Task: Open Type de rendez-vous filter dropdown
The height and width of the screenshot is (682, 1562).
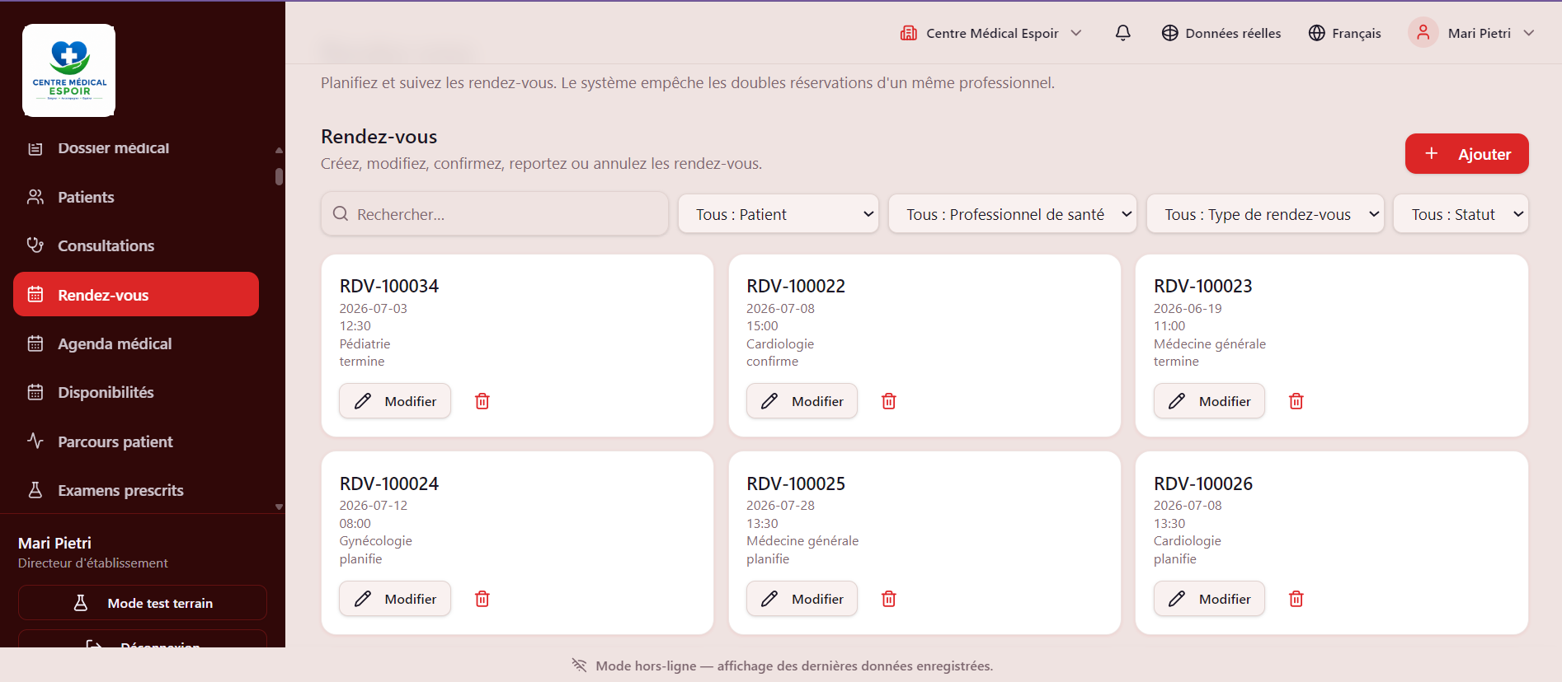Action: 1265,214
